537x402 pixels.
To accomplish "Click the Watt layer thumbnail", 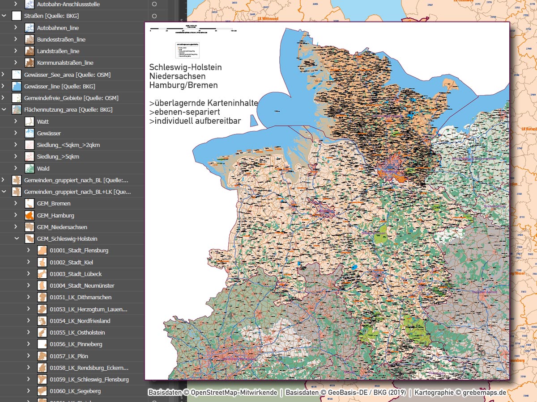I will click(x=29, y=121).
